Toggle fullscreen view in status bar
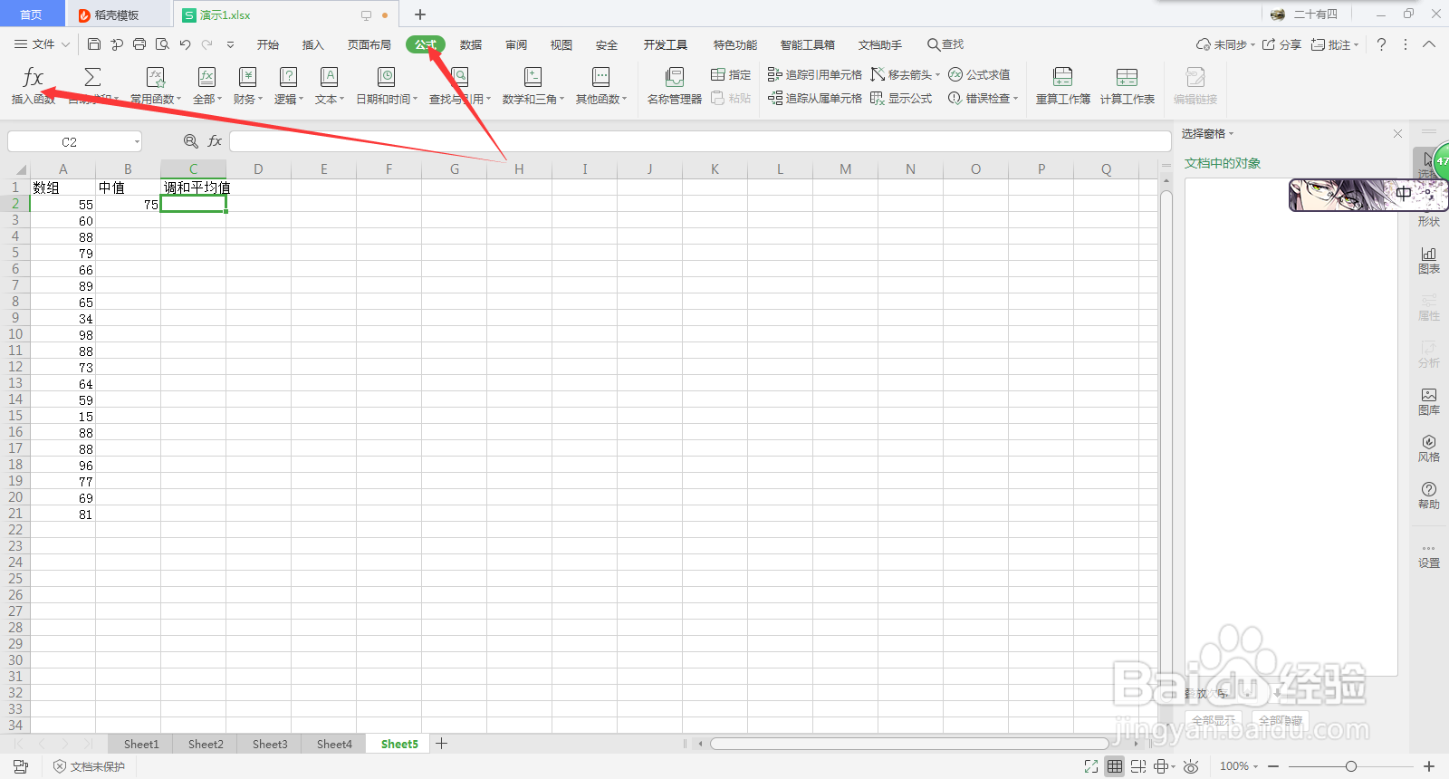This screenshot has height=779, width=1449. (x=1091, y=766)
